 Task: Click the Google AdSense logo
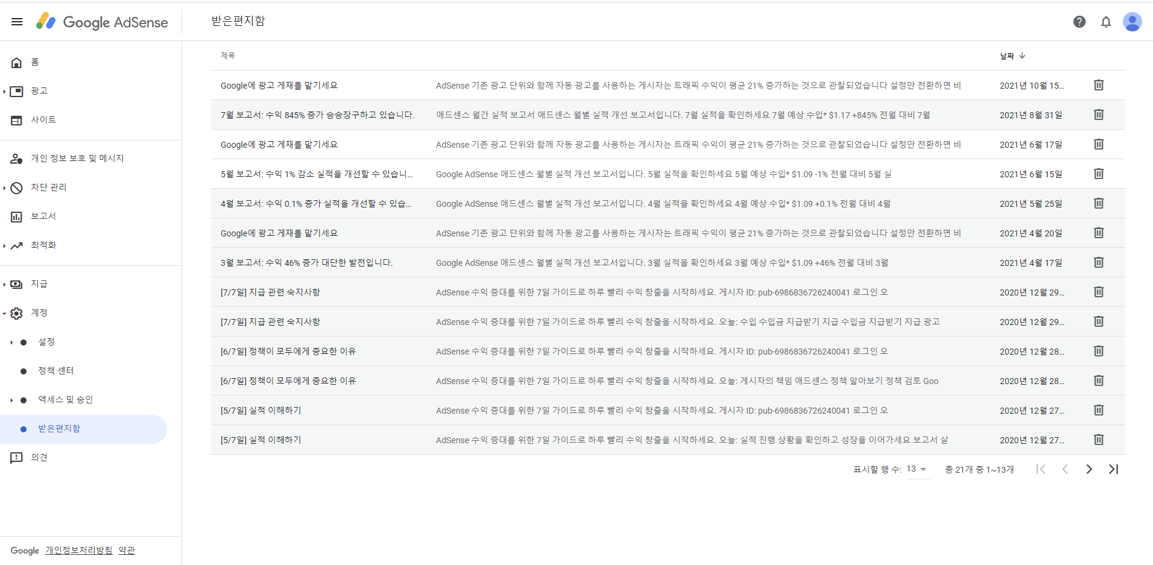pos(102,22)
